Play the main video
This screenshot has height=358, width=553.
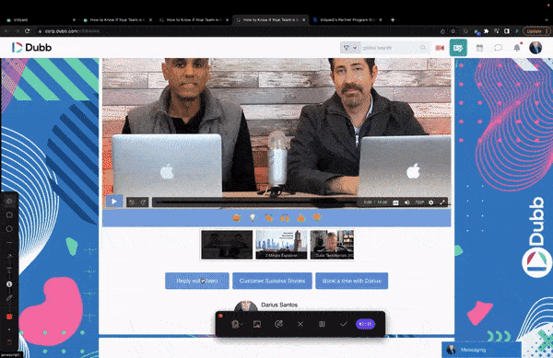click(114, 202)
